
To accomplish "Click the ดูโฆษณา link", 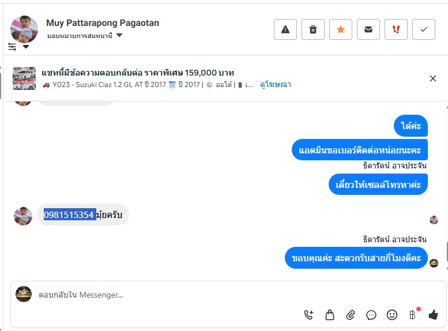I will click(x=275, y=85).
